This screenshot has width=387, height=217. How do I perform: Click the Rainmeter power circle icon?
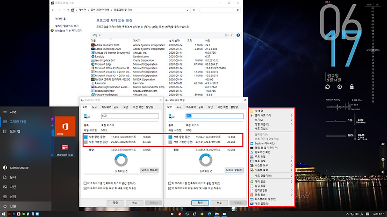(x=340, y=87)
